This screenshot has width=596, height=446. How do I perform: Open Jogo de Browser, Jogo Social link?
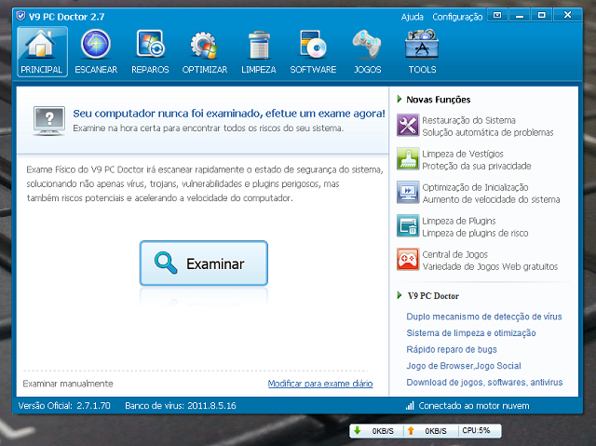(x=464, y=366)
